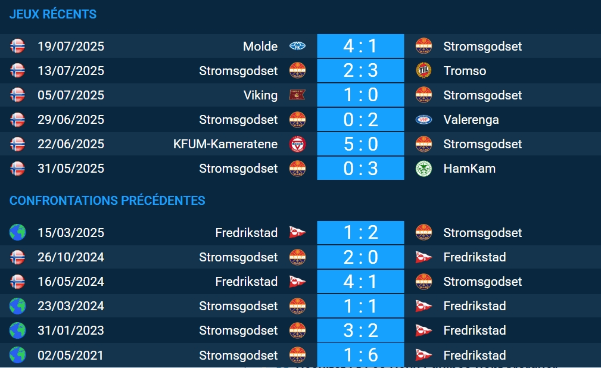This screenshot has height=368, width=601.
Task: Click the KFUM-Kameratene club crest icon
Action: tap(297, 144)
